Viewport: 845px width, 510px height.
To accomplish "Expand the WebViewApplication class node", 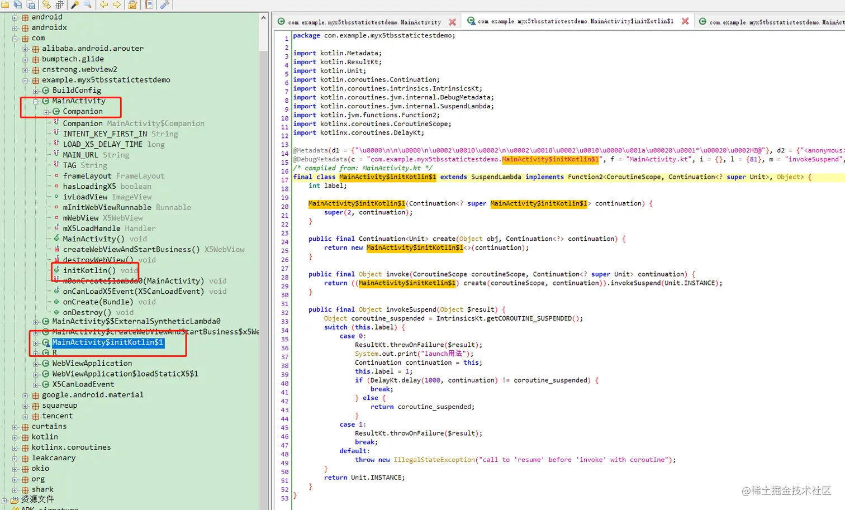I will pos(36,364).
